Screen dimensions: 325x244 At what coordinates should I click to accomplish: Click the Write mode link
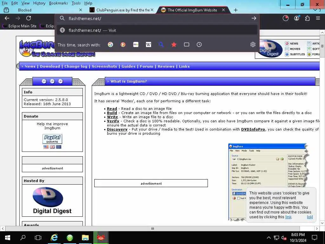tap(112, 117)
